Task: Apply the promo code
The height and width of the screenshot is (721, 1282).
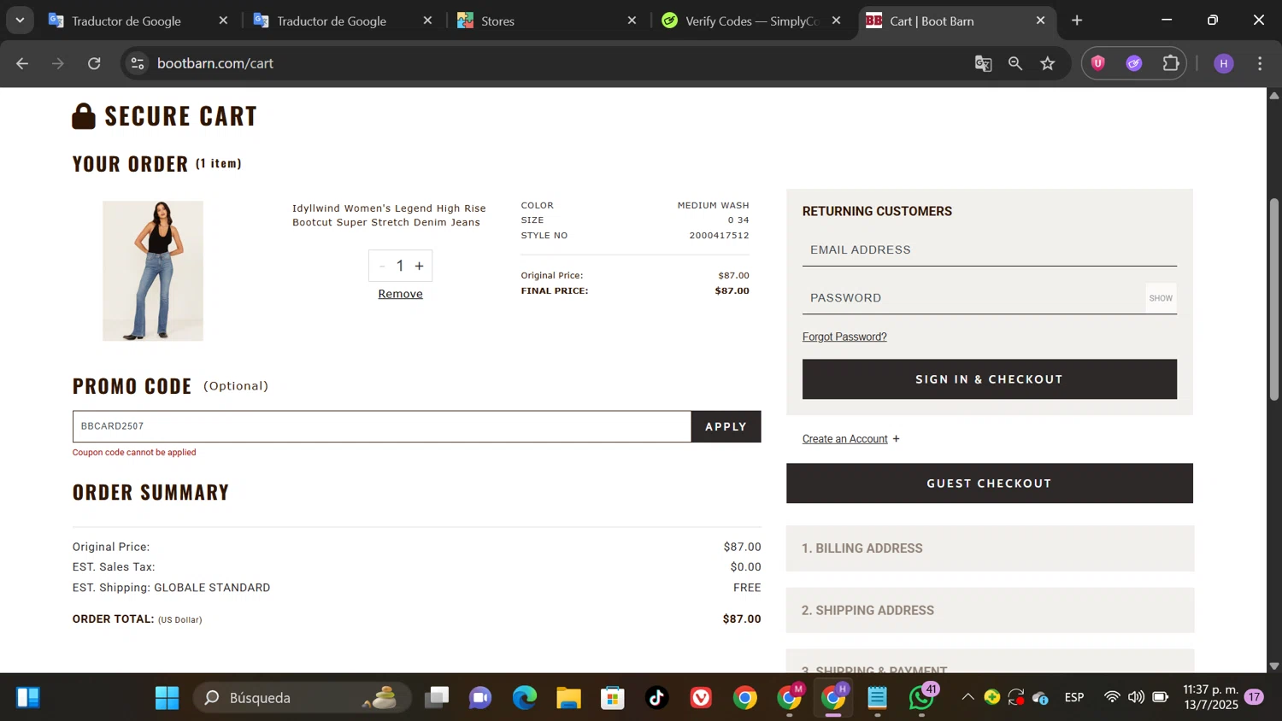Action: [726, 426]
